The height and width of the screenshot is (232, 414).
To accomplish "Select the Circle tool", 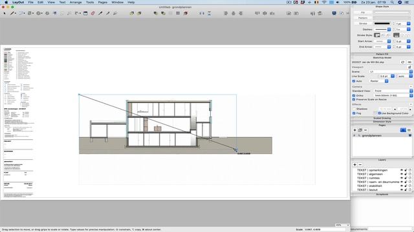I will tap(39, 13).
